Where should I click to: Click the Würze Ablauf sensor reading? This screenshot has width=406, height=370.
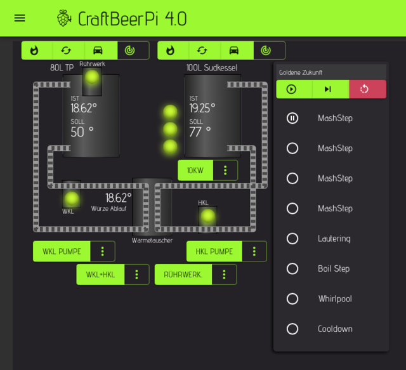pos(119,198)
